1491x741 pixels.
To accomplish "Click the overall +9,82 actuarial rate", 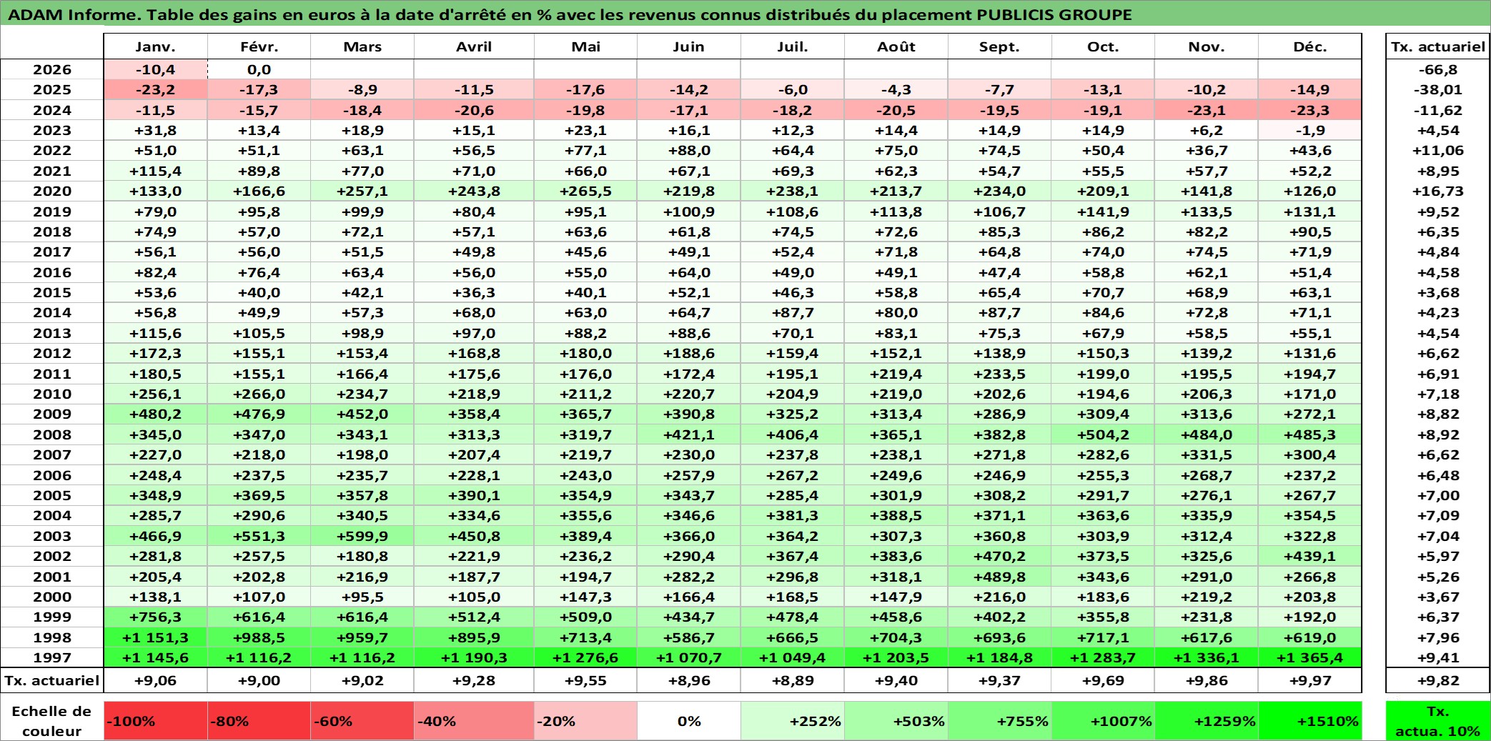I will click(1438, 680).
